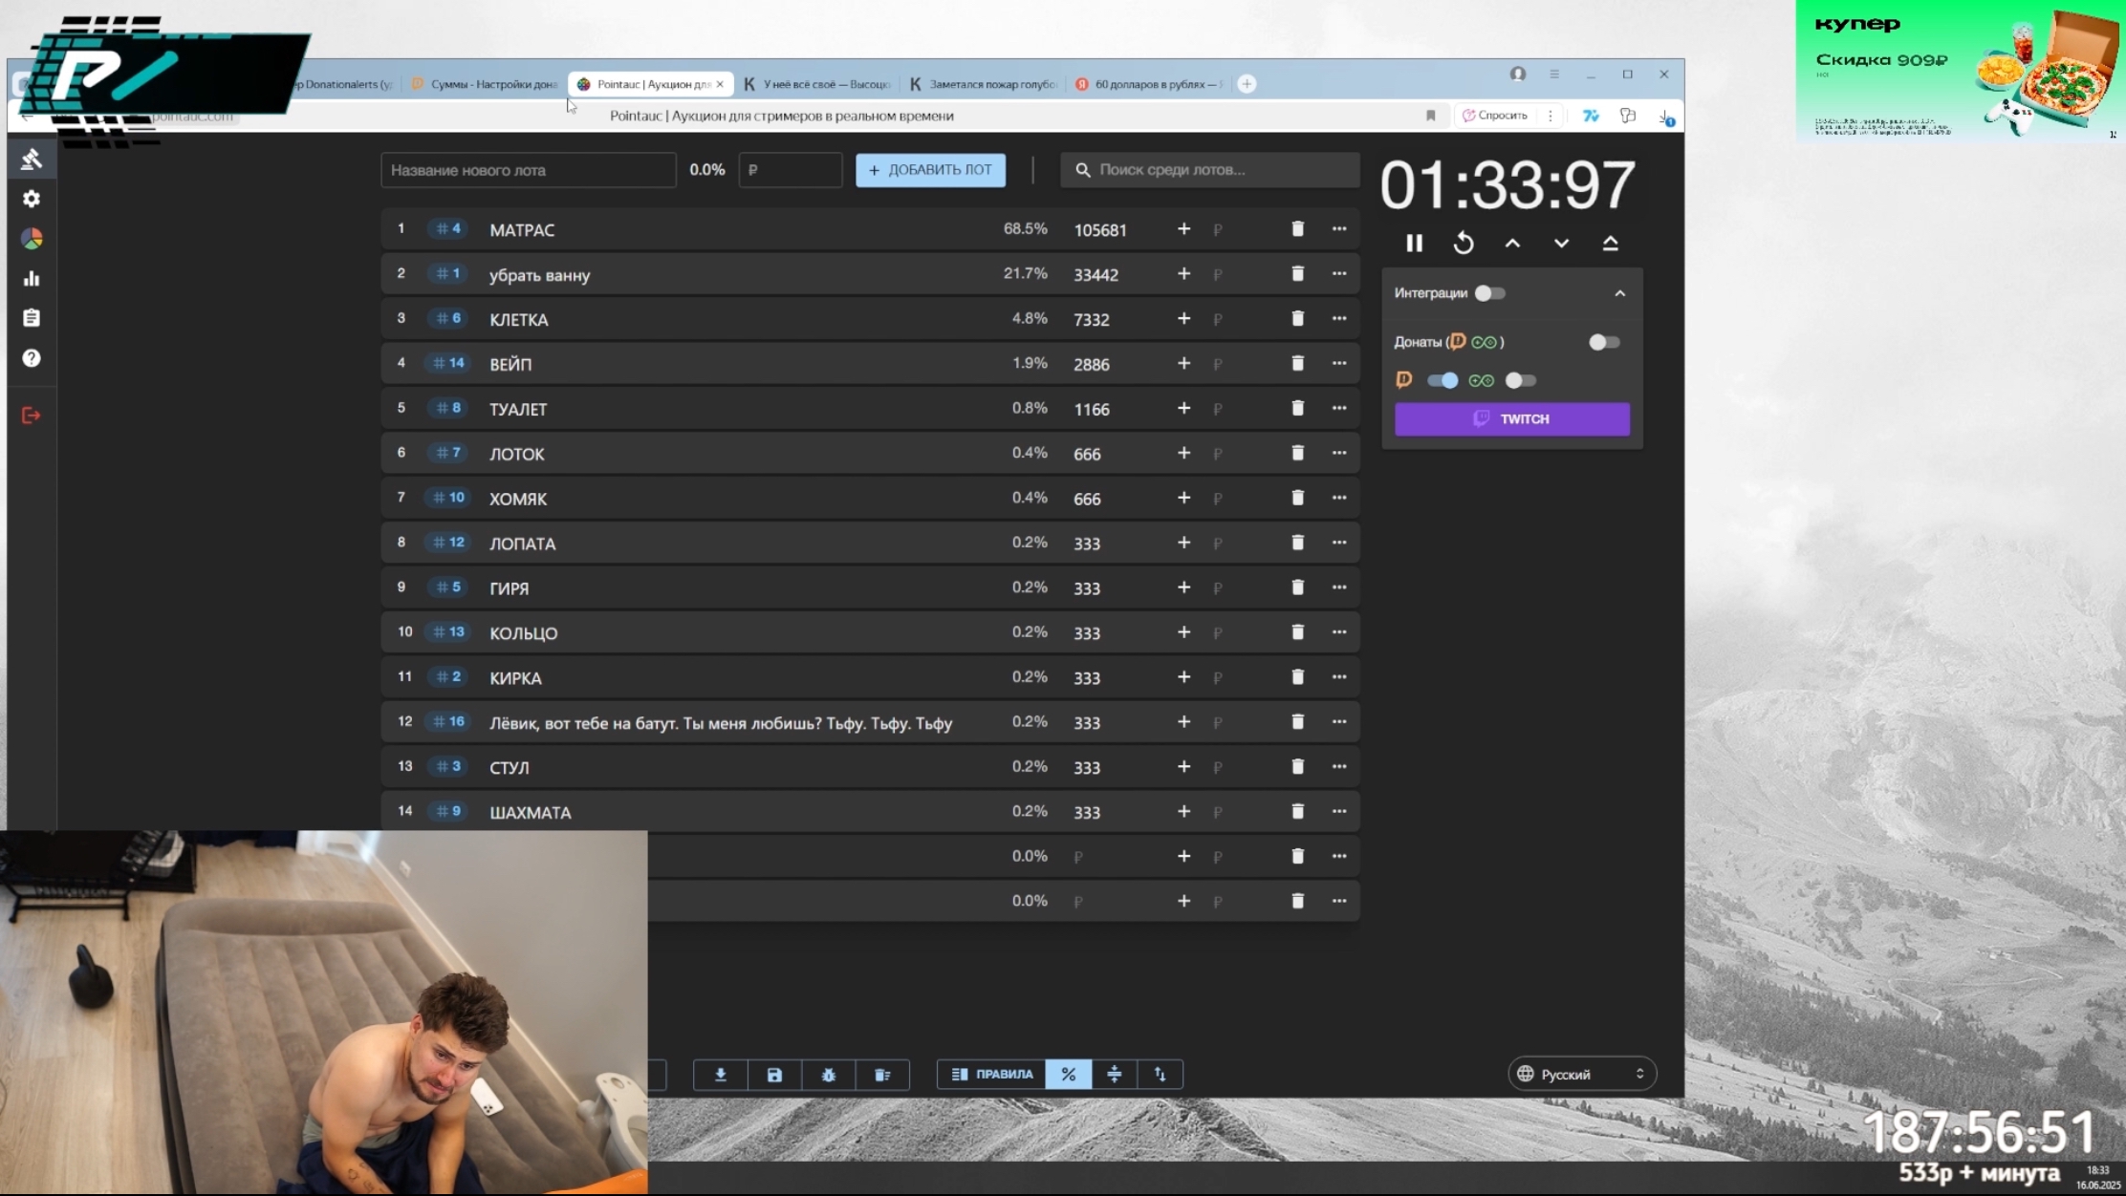Disable the DonationAlerts toggle
The image size is (2126, 1196).
click(1443, 381)
